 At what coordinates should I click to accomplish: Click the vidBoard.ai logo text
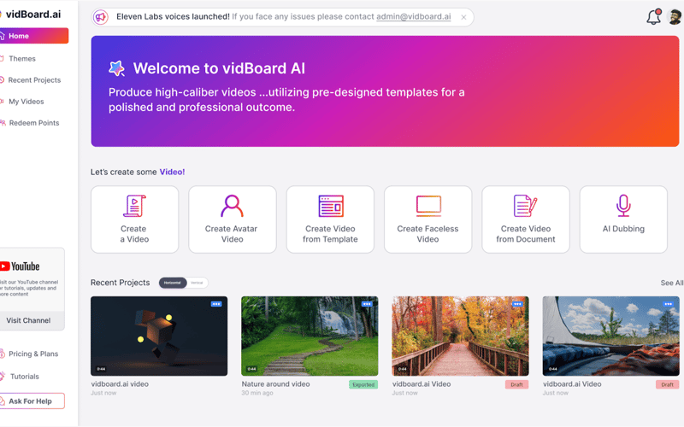(x=33, y=14)
